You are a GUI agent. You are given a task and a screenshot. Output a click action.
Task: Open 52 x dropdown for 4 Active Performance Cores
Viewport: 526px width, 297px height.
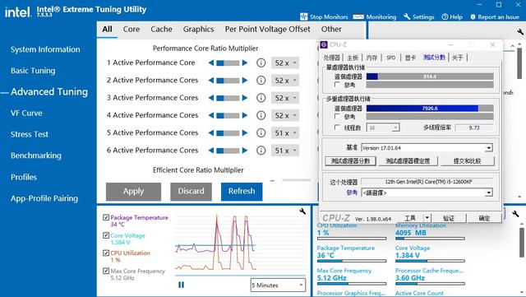(x=285, y=115)
